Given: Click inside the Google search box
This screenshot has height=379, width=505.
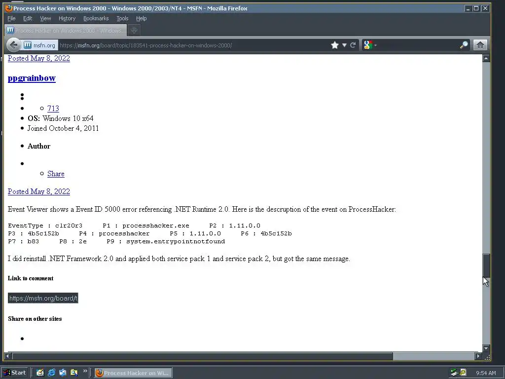Looking at the screenshot, I should click(418, 45).
